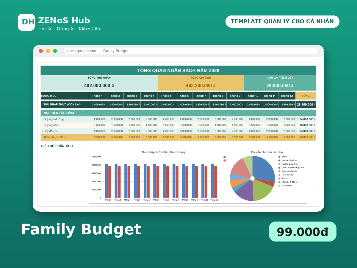Screen dimensions: 357x268
Task: Click the Tháng 6 blue bar in chart
Action: click(x=155, y=181)
